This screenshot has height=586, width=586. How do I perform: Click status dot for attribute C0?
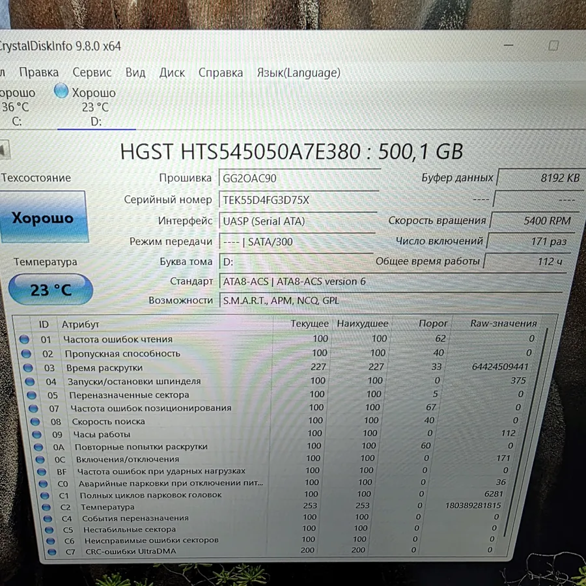(x=43, y=484)
